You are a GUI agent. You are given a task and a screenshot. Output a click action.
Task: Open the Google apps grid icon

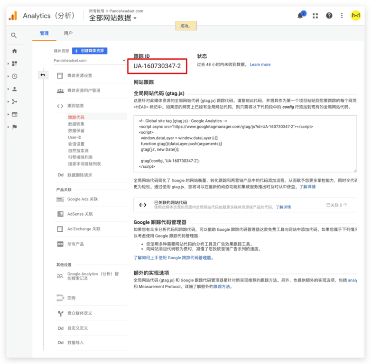coord(315,16)
